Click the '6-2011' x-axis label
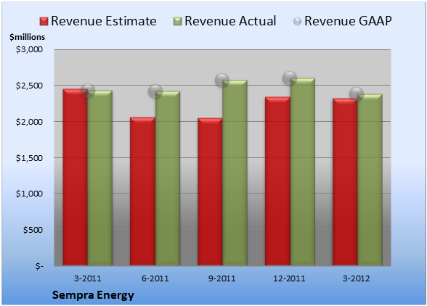The height and width of the screenshot is (306, 427). coord(155,278)
